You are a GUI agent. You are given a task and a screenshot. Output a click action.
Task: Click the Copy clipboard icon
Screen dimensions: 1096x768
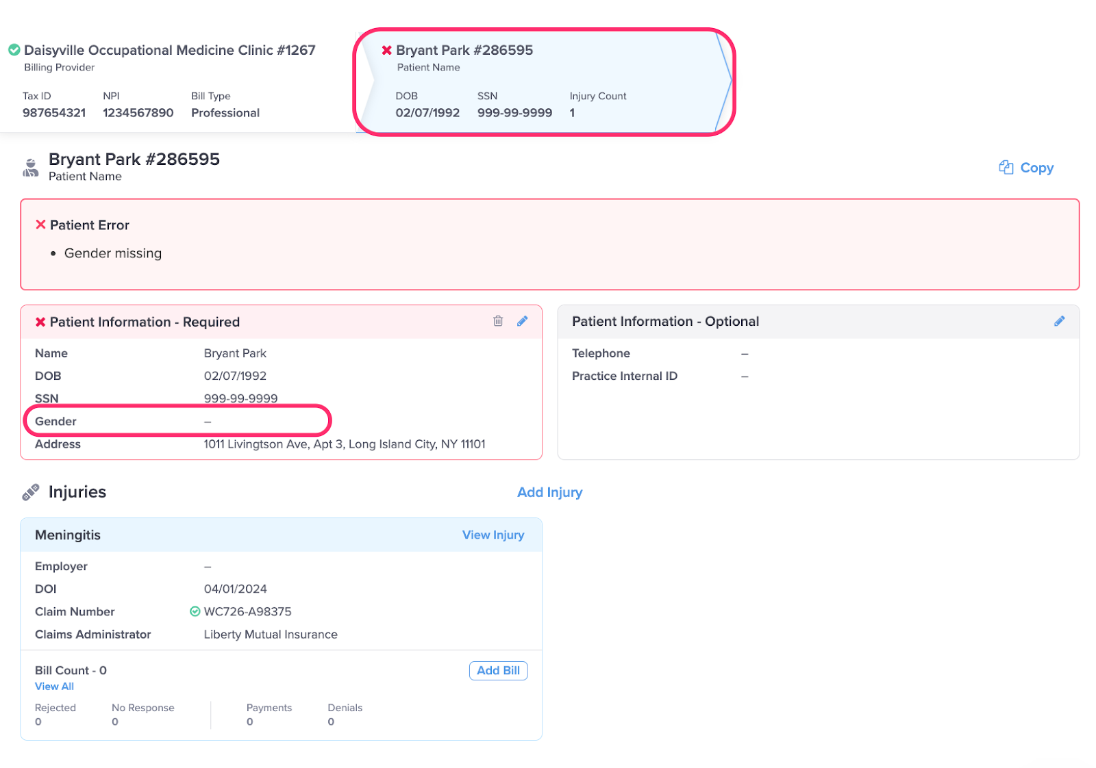[x=1006, y=168]
